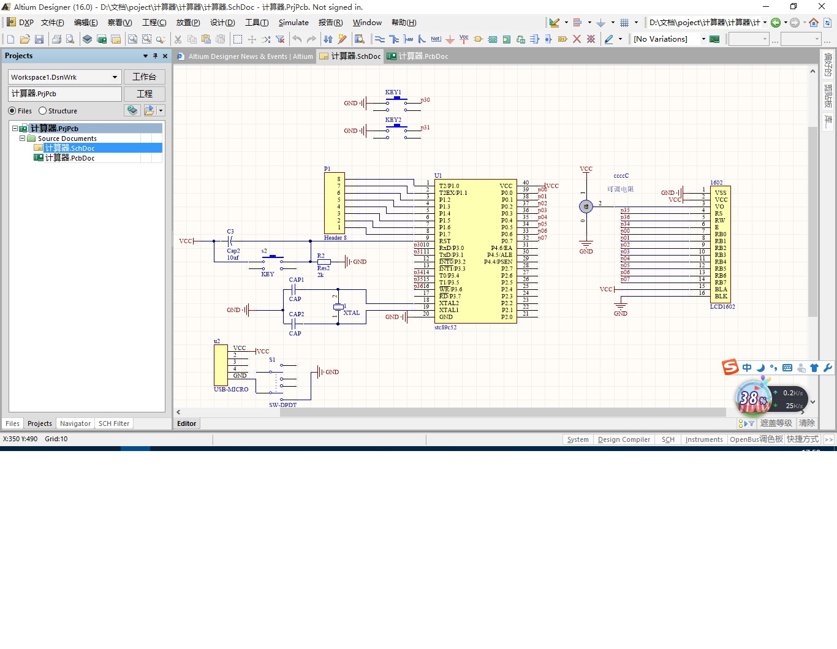Create a new document with toolbar icon
Image resolution: width=837 pixels, height=649 pixels.
coord(10,39)
